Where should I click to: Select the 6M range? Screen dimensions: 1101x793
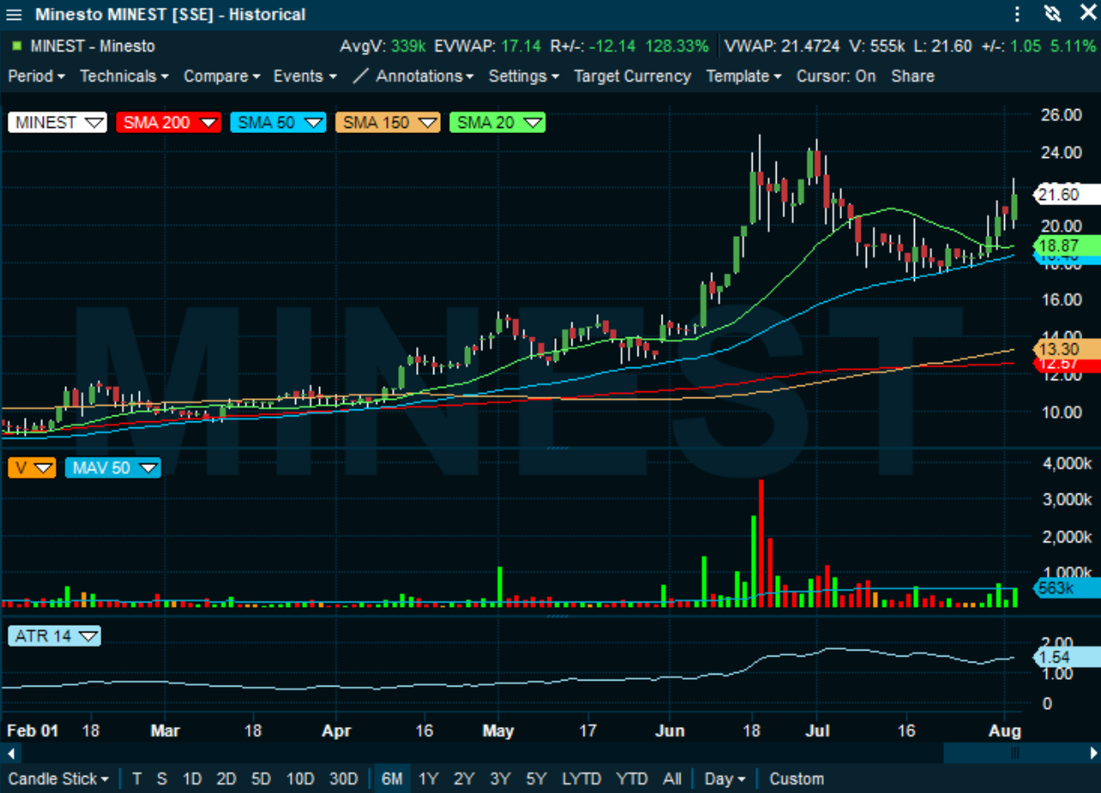tap(391, 779)
